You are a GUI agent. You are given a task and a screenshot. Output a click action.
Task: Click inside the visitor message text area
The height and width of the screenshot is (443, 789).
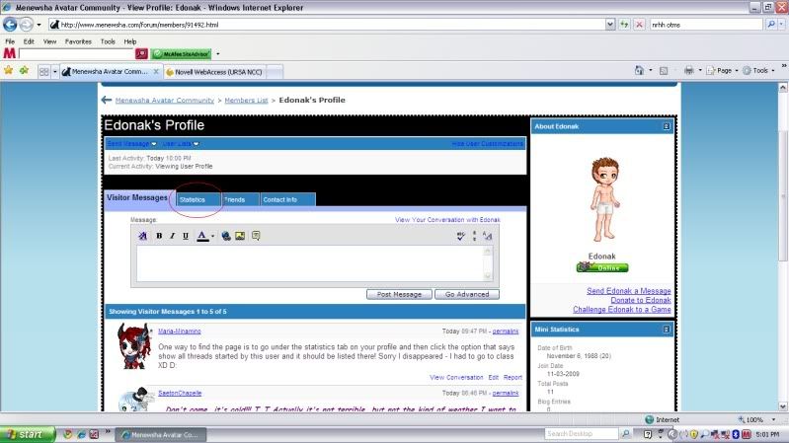coord(310,263)
